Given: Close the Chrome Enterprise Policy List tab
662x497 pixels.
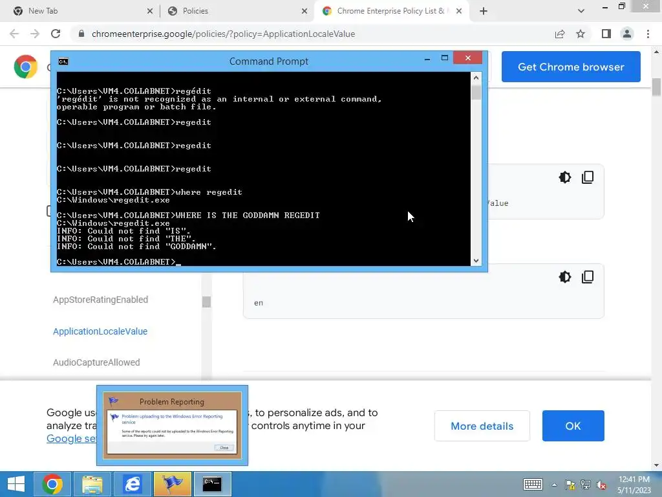Looking at the screenshot, I should 459,11.
